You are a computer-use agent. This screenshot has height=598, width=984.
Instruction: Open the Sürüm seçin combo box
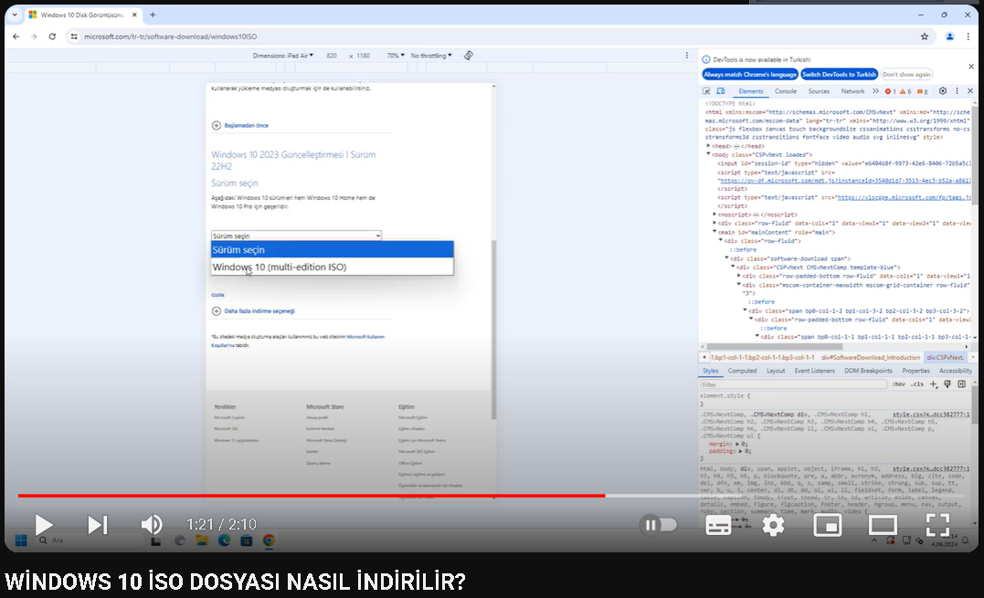point(296,236)
